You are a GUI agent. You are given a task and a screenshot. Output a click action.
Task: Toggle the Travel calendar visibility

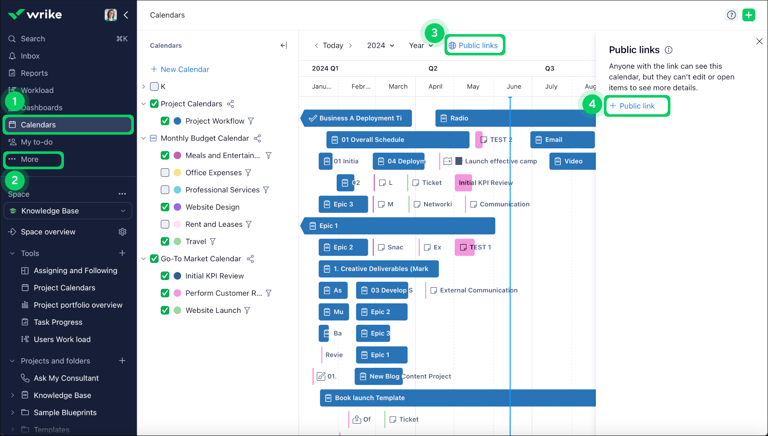[165, 241]
